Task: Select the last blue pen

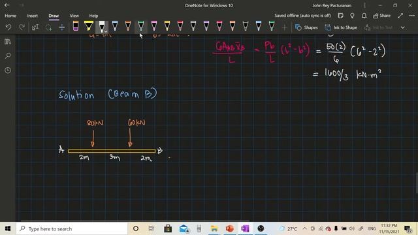Action: 259,26
